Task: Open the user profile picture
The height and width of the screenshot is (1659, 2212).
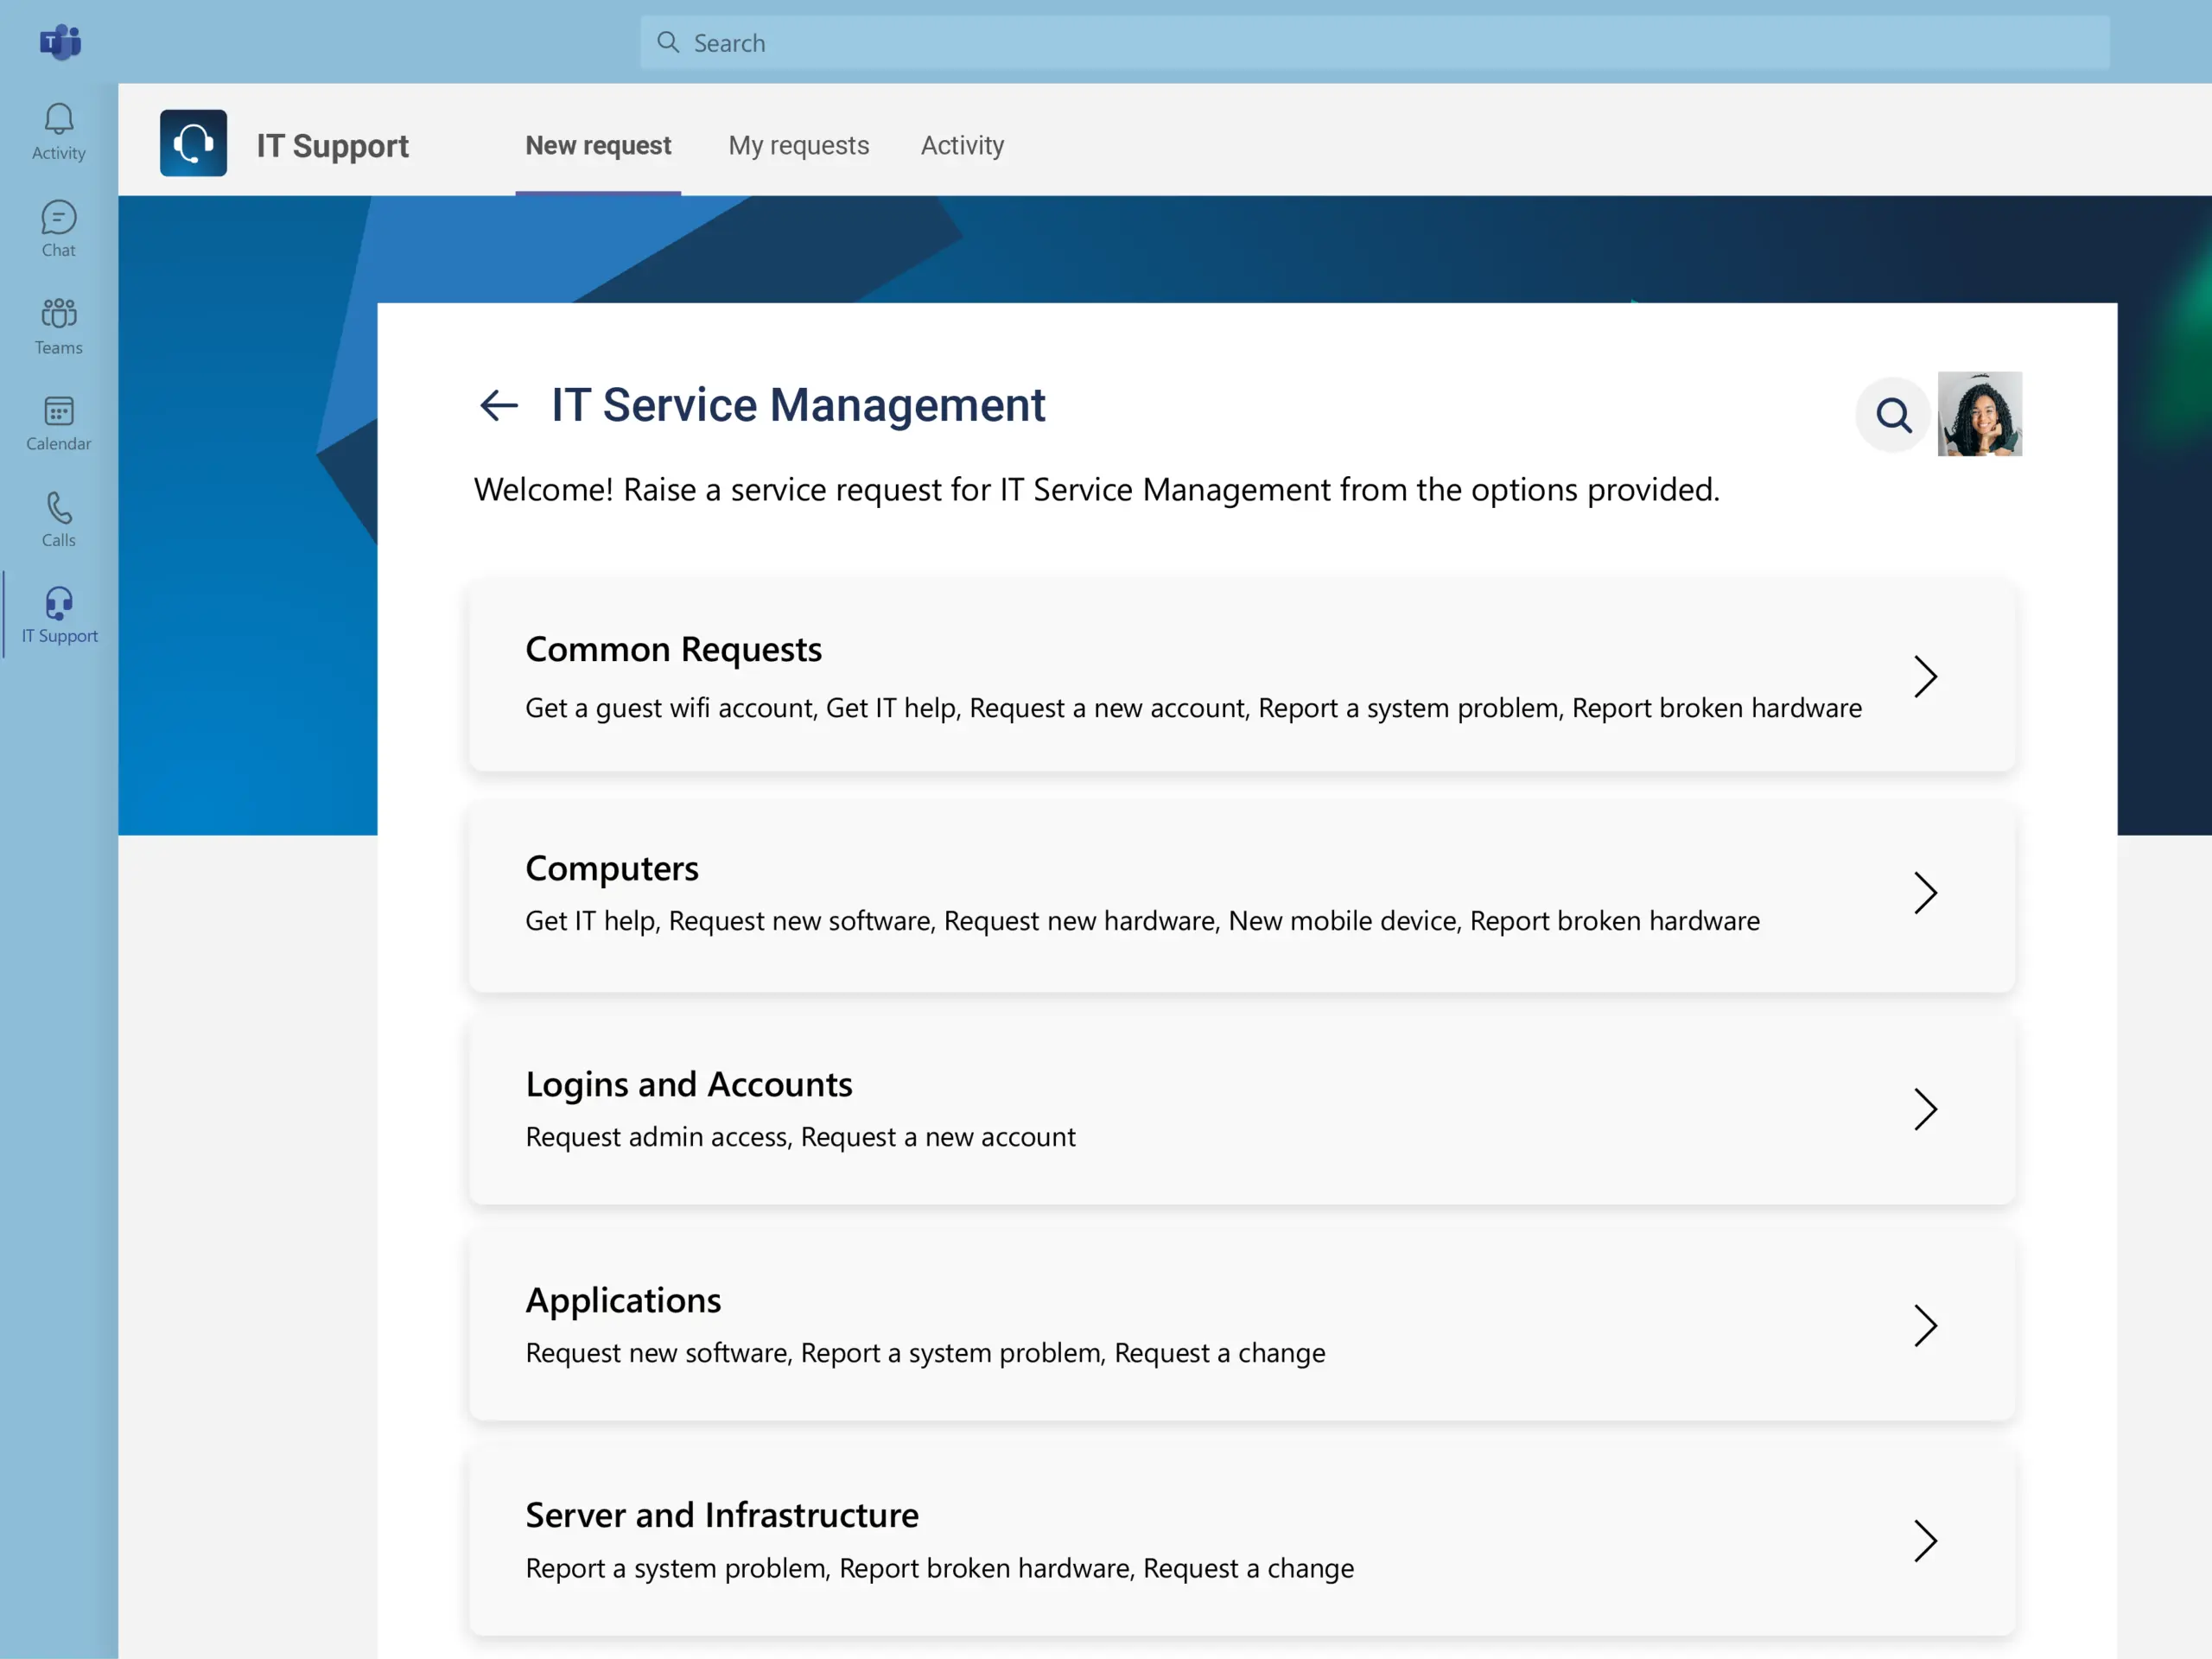Action: [x=1979, y=414]
